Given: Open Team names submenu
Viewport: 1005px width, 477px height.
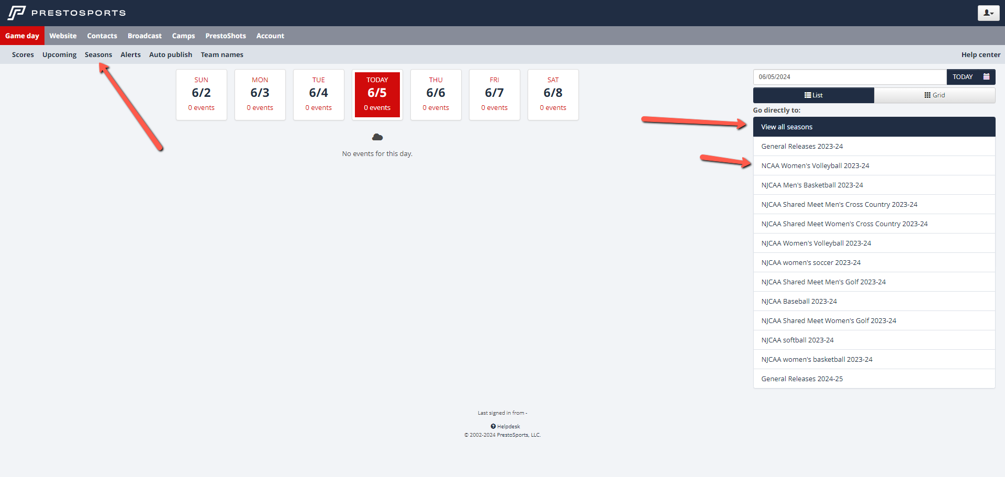Looking at the screenshot, I should tap(222, 54).
